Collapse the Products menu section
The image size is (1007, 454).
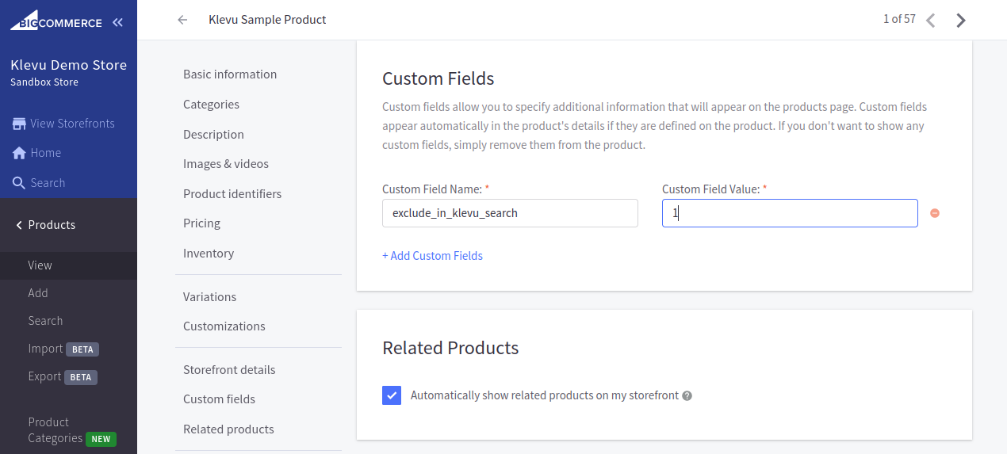pos(46,225)
